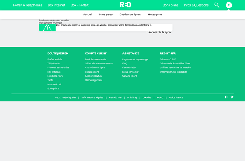Click the ©2021 - RED by SFR text
This screenshot has height=161, width=245.
tap(65, 97)
